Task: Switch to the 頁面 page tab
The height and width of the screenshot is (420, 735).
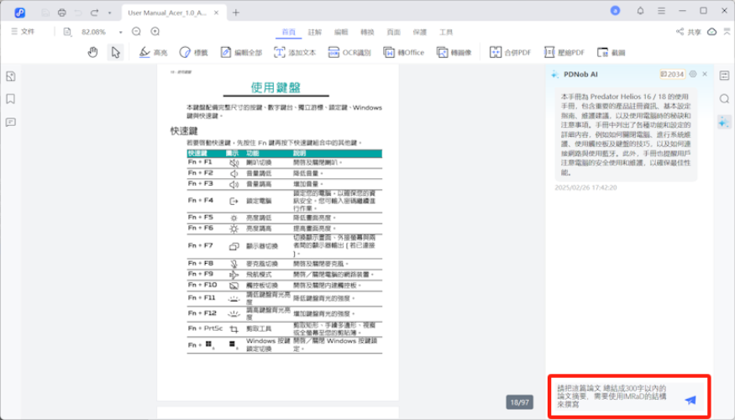Action: coord(393,32)
